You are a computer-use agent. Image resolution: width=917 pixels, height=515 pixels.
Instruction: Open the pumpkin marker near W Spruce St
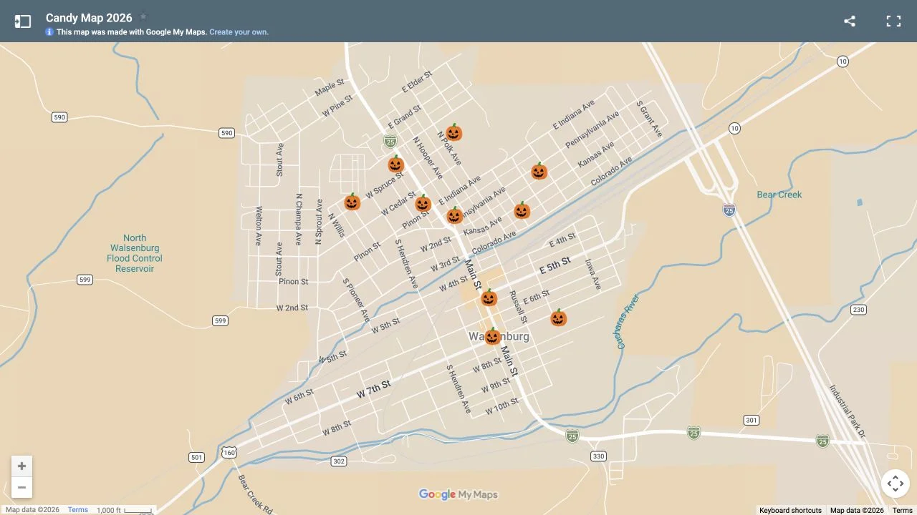pos(396,164)
